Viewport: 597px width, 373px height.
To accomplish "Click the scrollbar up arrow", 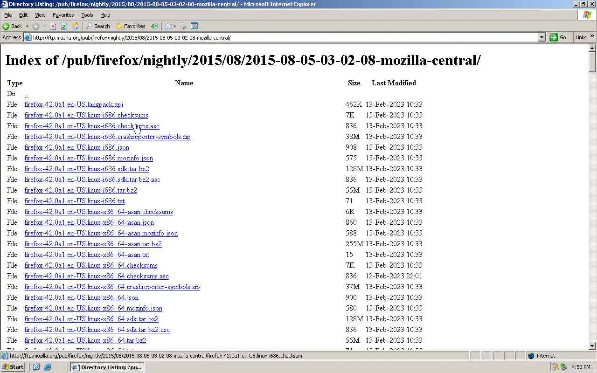I will 592,48.
